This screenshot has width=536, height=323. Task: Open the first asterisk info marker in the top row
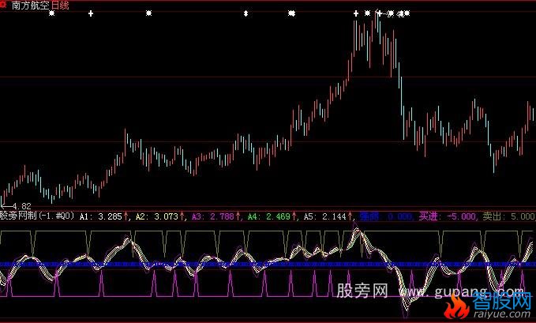[x=51, y=13]
